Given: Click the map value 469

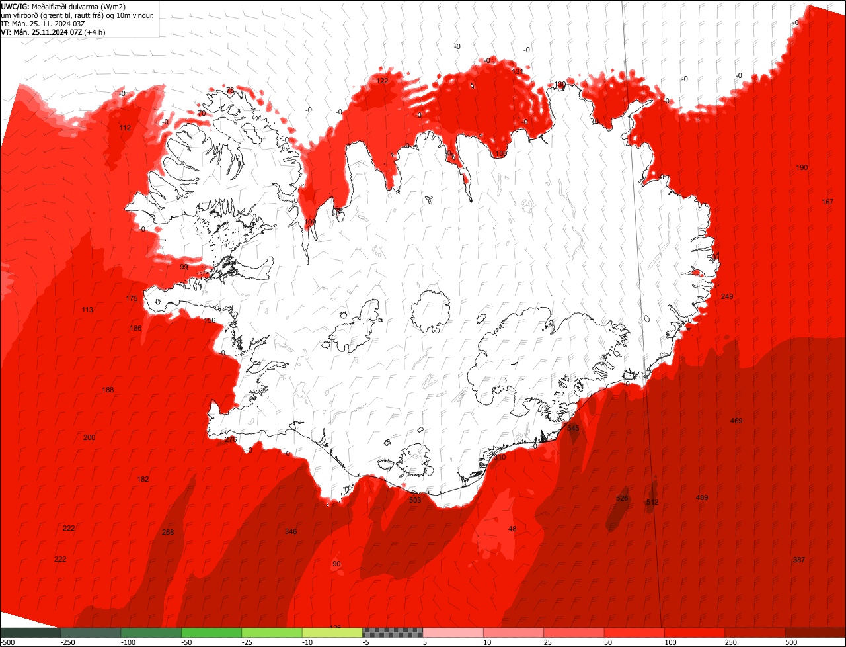Looking at the screenshot, I should 736,421.
